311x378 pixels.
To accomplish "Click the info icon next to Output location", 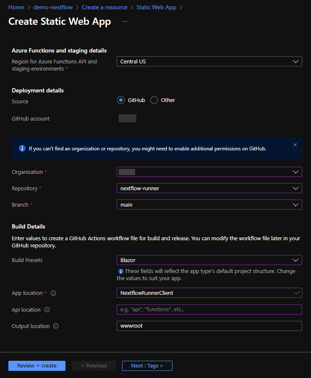I will click(56, 326).
